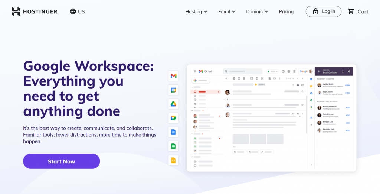Select the Google Drive icon tile
The image size is (380, 194).
pos(174,104)
